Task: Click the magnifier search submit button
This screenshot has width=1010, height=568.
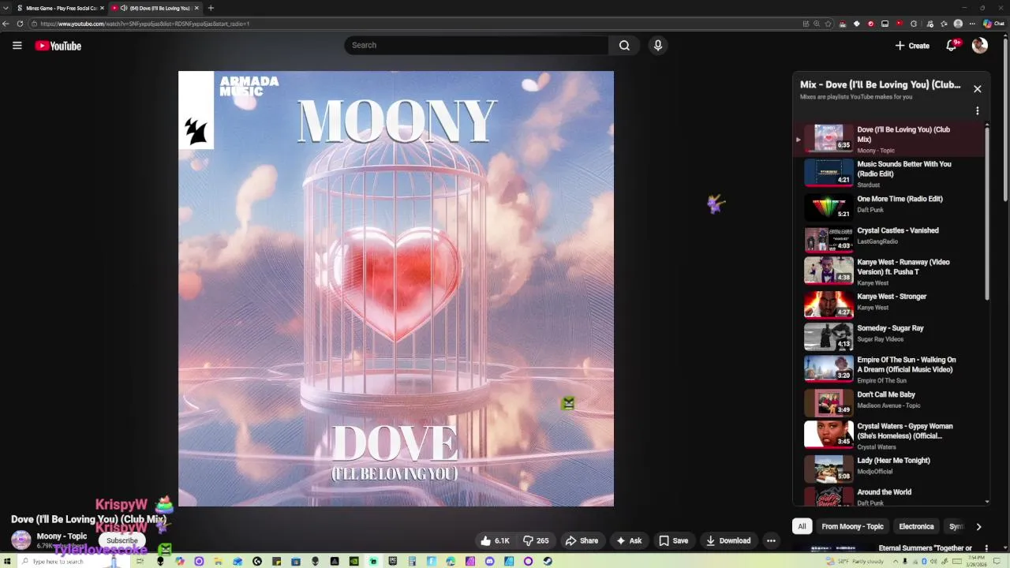Action: pos(624,45)
